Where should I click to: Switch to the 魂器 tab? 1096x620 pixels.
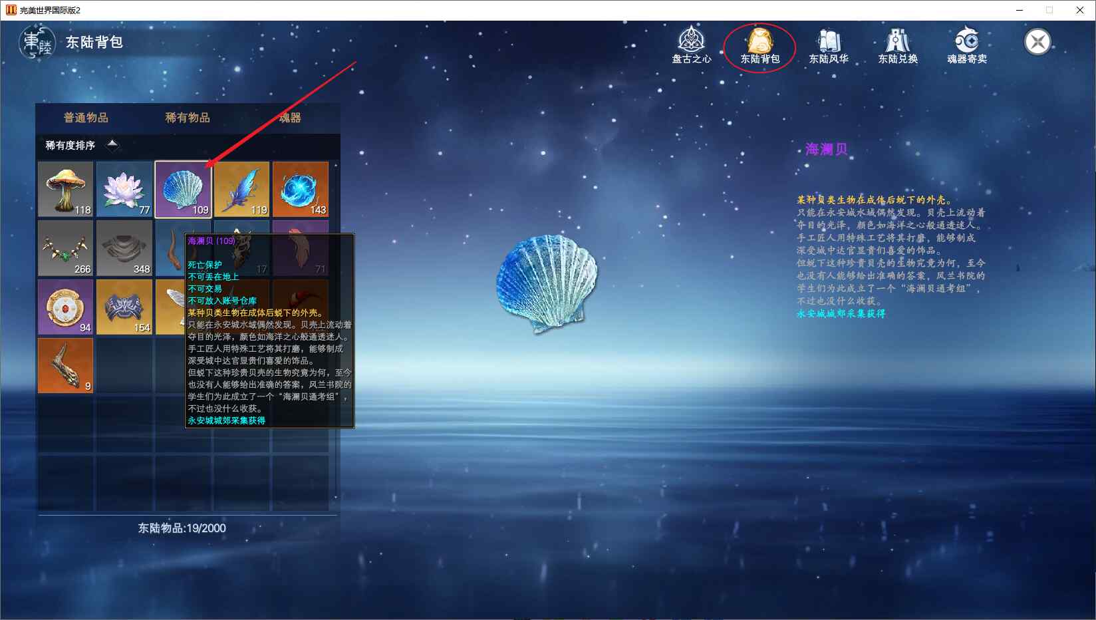coord(290,118)
